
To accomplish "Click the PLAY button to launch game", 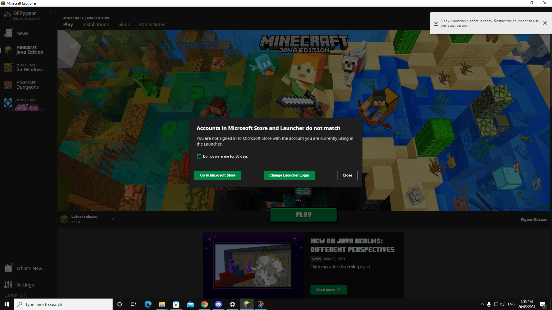I will pos(304,215).
